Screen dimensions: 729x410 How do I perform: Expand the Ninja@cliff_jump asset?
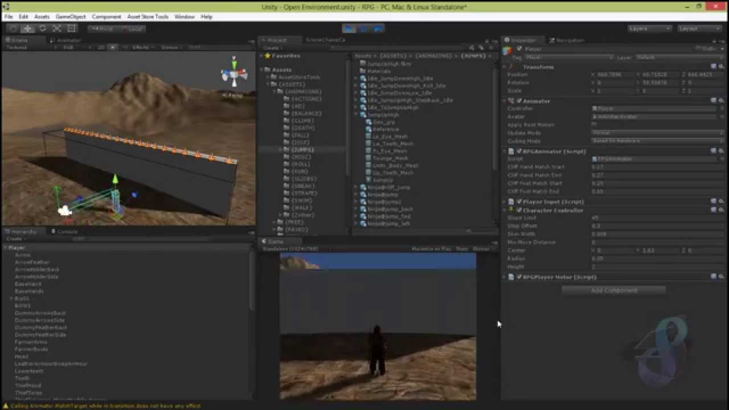point(356,187)
